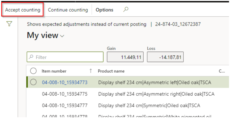230x119 pixels.
Task: Select the row circle for item 04-008-10_15934773
Action: [33, 82]
